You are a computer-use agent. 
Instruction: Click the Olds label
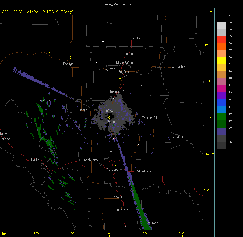pos(109,111)
